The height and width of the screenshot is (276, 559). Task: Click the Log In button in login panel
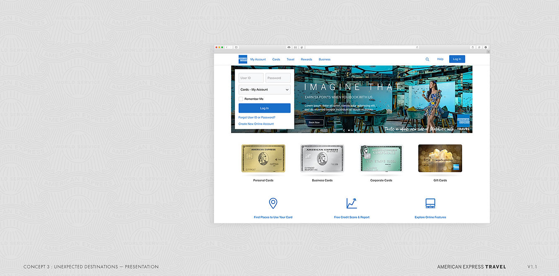tap(265, 108)
